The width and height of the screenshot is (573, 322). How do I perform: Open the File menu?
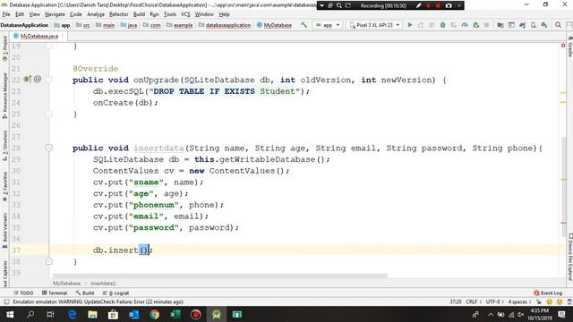click(x=6, y=14)
